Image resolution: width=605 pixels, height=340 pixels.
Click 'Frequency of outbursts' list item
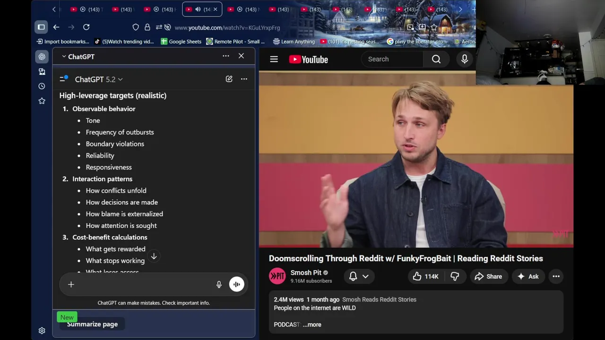(120, 132)
